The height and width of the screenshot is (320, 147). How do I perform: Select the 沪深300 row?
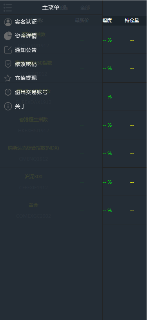73,182
